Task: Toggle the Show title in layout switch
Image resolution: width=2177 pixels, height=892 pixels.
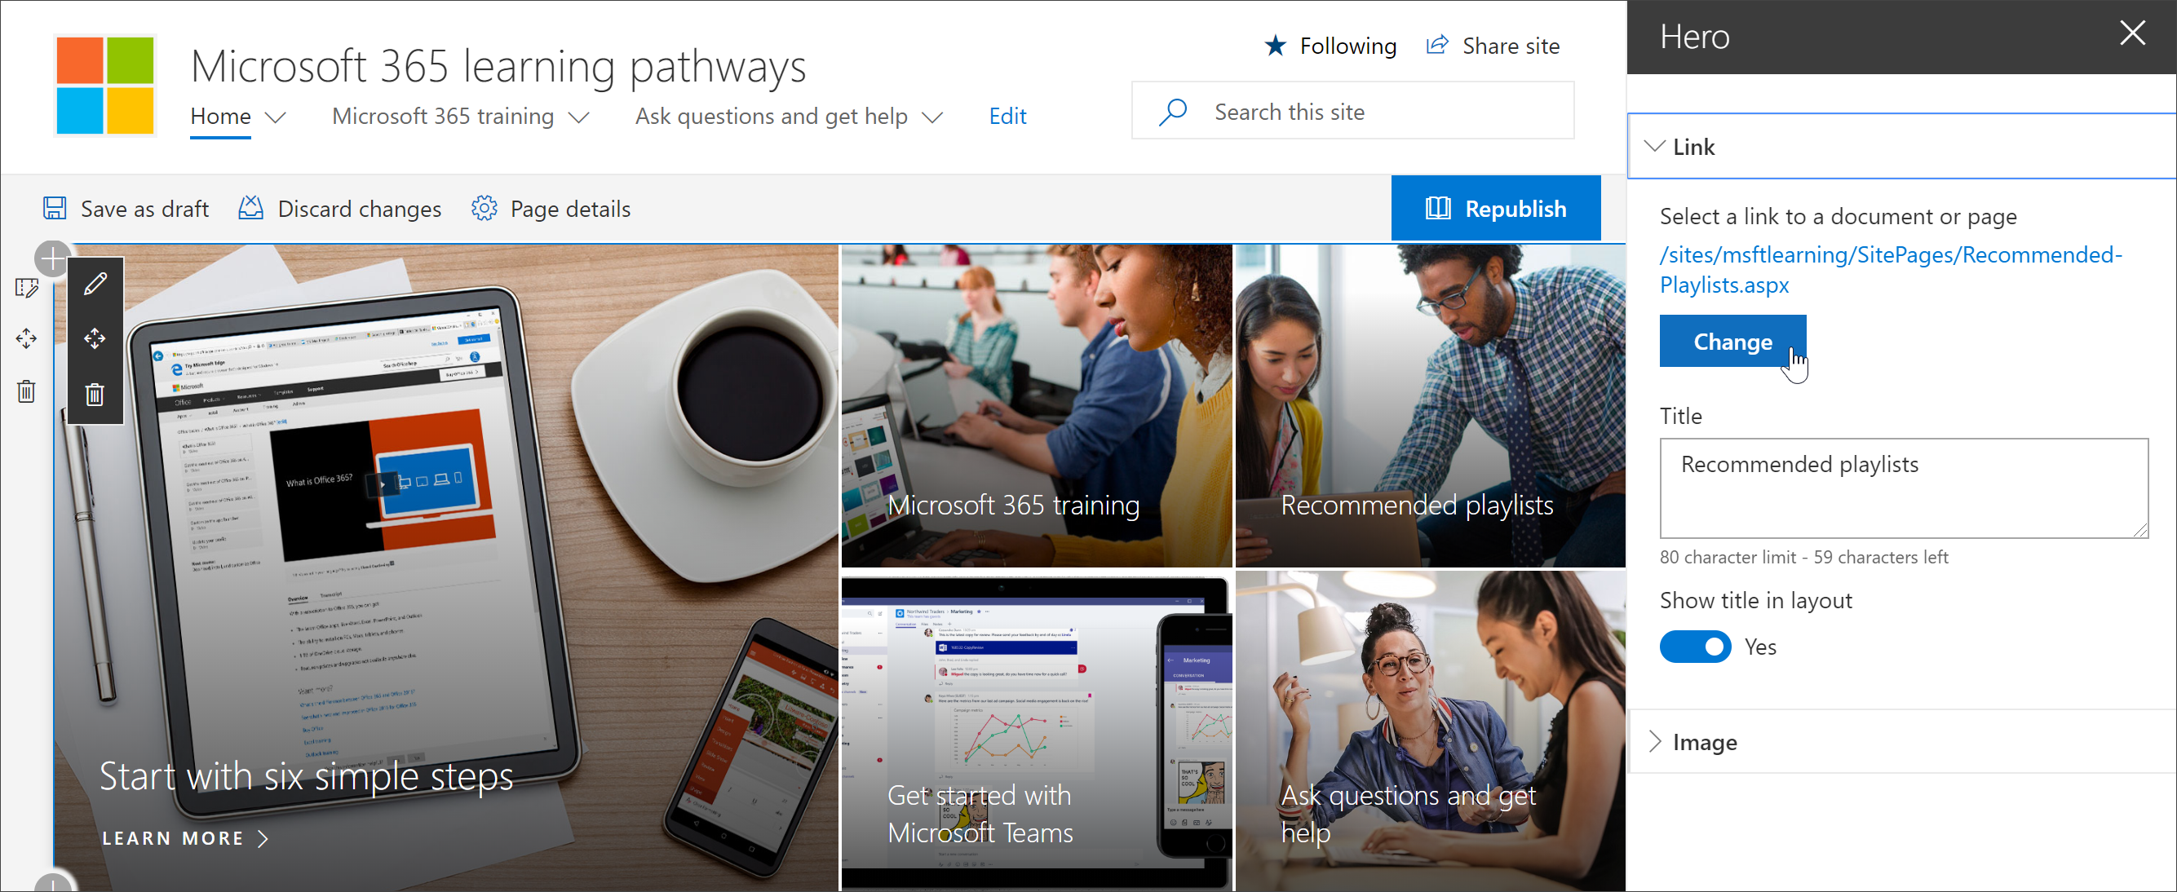Action: coord(1695,647)
